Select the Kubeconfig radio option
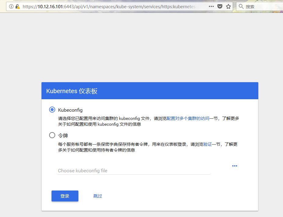The height and width of the screenshot is (217, 283). tap(52, 110)
